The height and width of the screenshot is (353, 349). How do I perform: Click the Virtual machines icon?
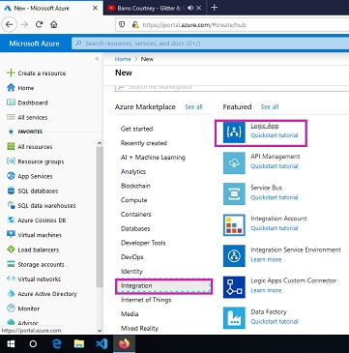[x=11, y=235]
